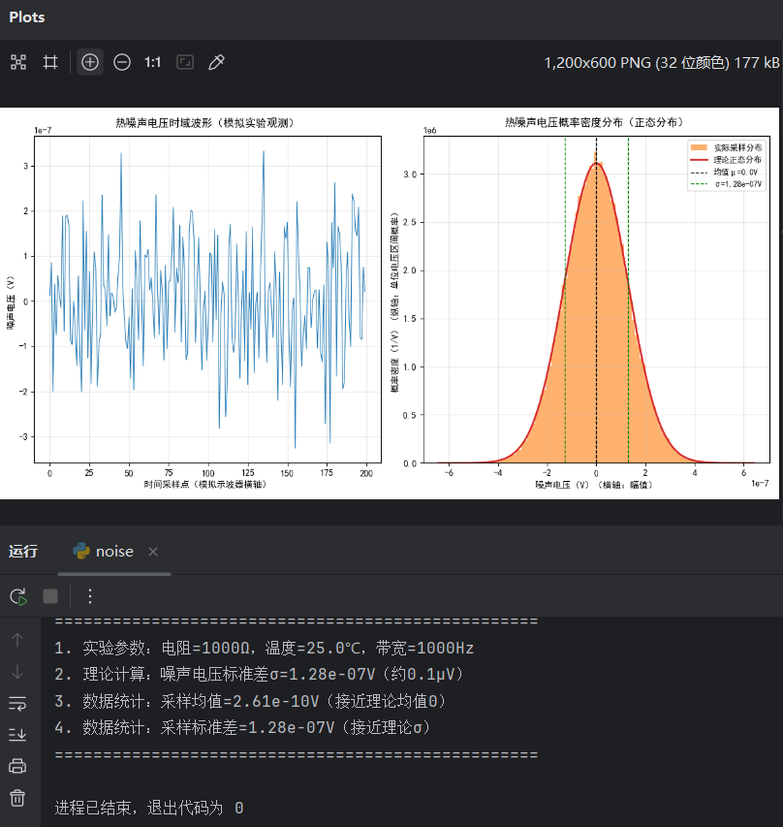Stop the running process
Viewport: 783px width, 827px height.
[x=50, y=596]
